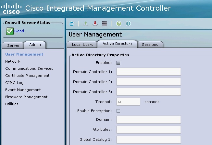Viewport: 212px width, 145px height.
Task: Click the Domain Controller 3 field
Action: pyautogui.click(x=149, y=92)
